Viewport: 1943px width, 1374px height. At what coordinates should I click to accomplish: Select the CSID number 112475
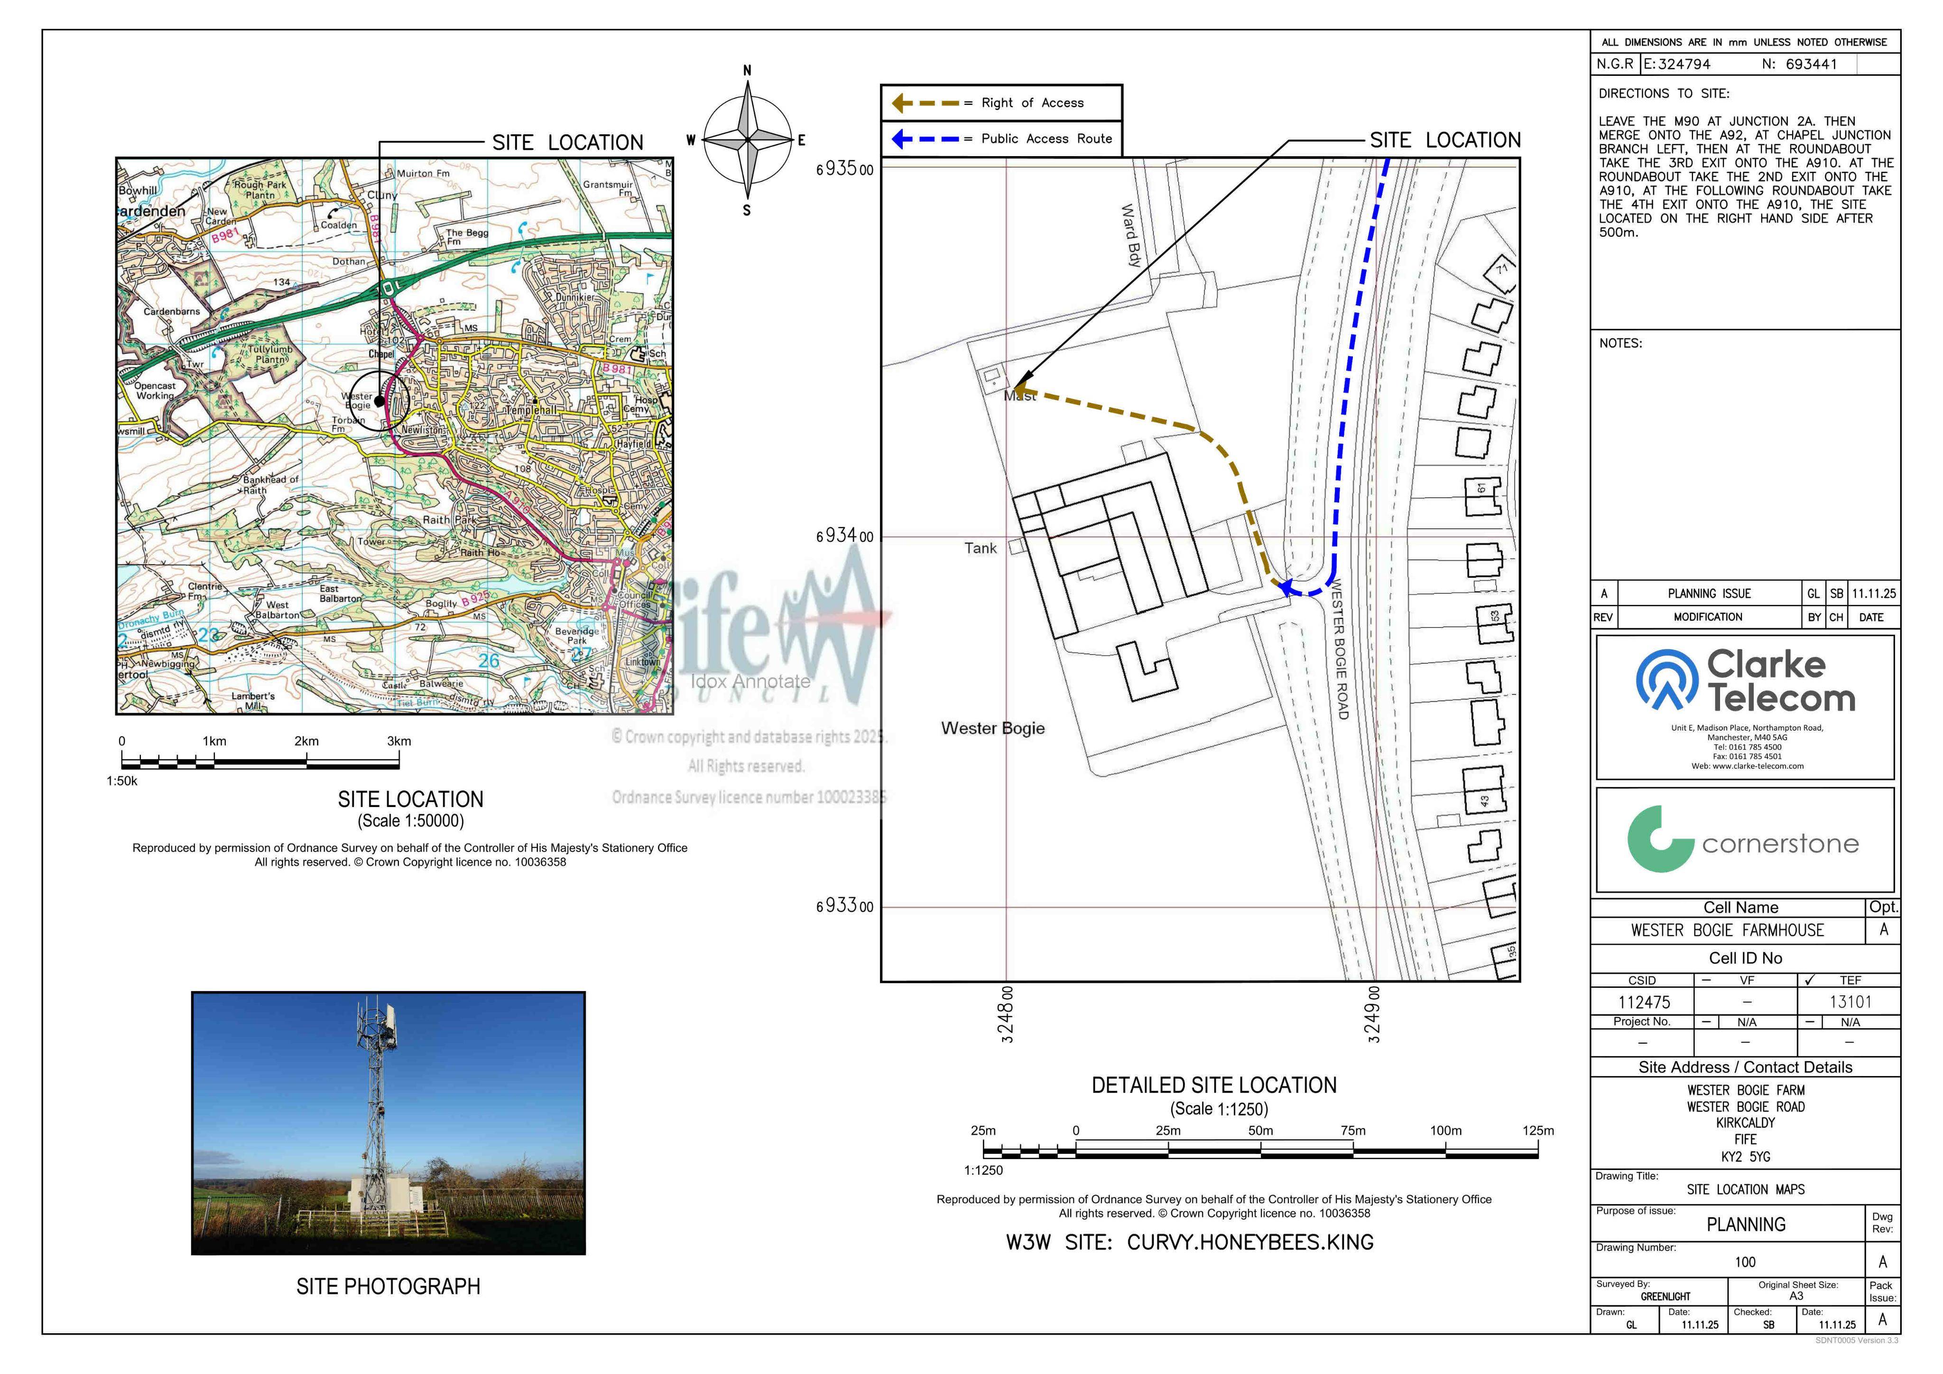click(1643, 1003)
